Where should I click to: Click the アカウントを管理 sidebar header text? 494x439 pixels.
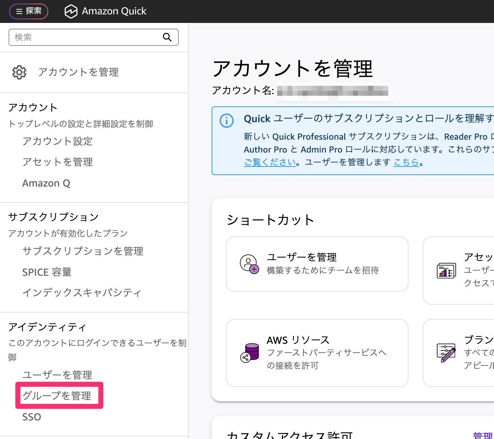pyautogui.click(x=78, y=72)
